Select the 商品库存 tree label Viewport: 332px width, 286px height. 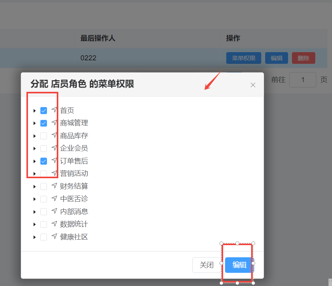click(x=74, y=136)
